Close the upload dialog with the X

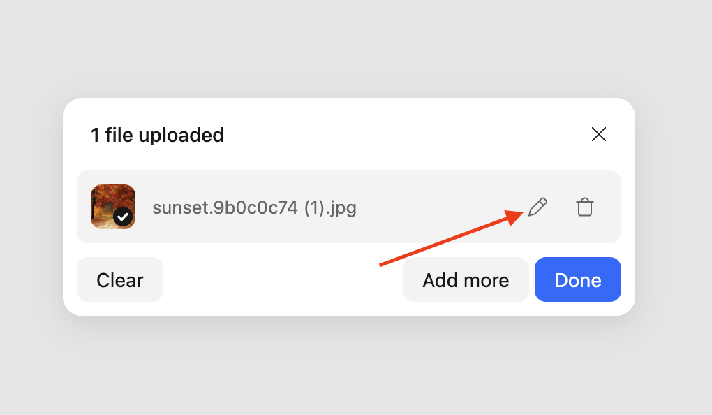[598, 135]
